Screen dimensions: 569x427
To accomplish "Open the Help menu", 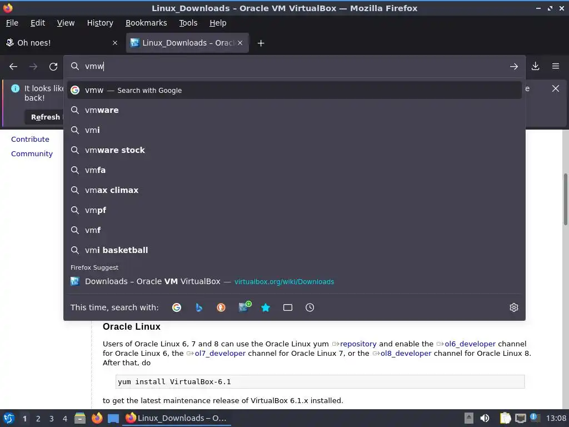I will coord(218,23).
